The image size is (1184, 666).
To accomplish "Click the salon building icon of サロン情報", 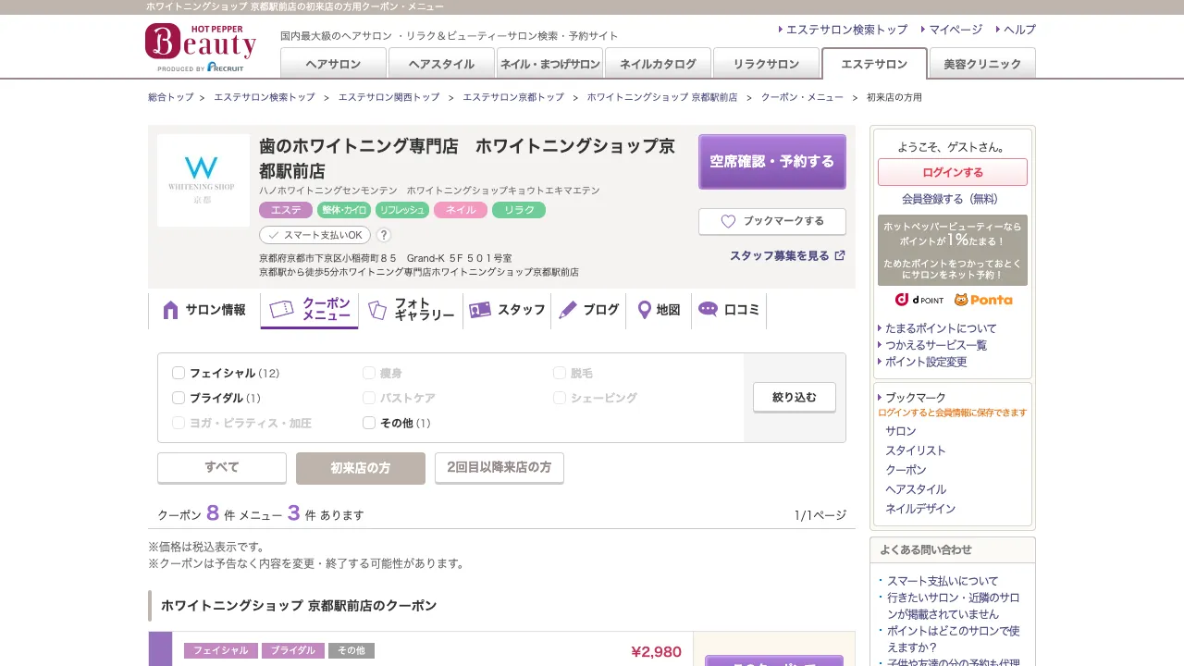I will [170, 310].
